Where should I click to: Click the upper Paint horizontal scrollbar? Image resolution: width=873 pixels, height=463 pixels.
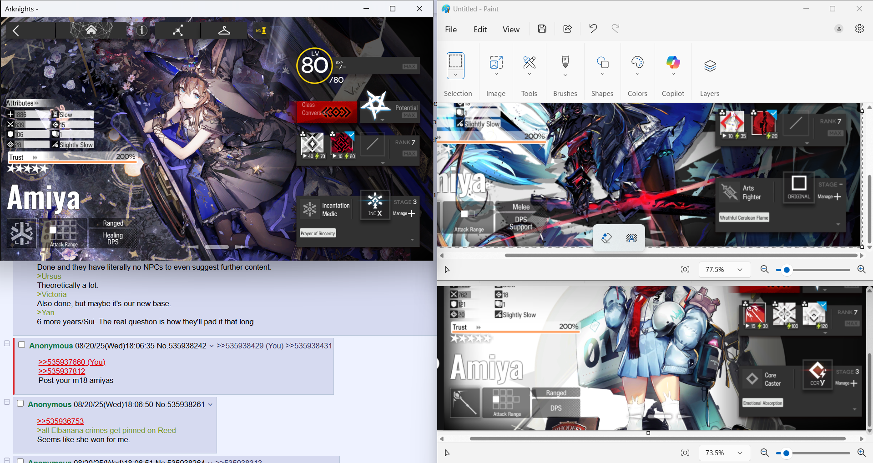point(681,255)
